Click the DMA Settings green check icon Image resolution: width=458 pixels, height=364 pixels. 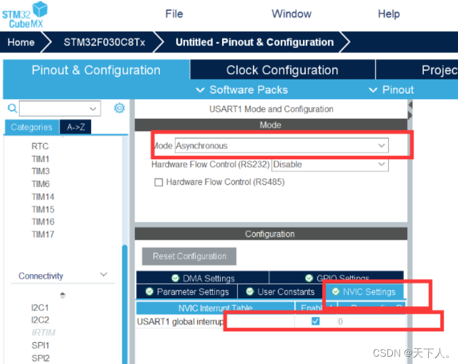click(x=175, y=278)
